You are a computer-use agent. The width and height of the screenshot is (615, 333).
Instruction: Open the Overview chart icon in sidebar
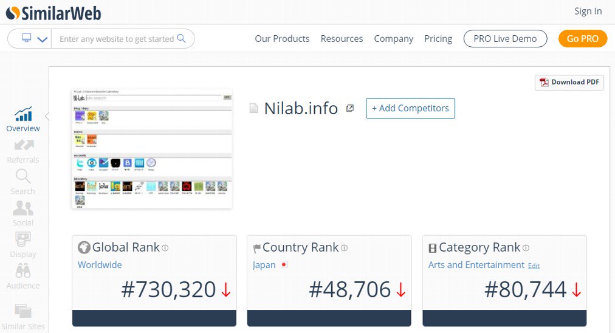coord(23,114)
